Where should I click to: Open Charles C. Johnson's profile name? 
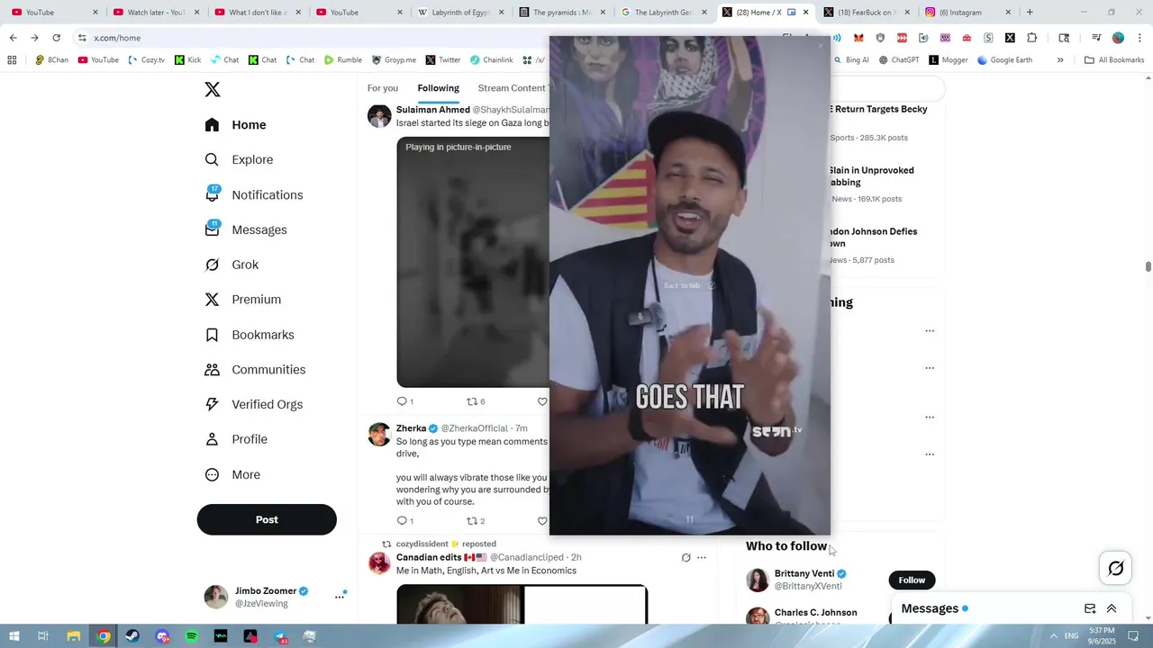pyautogui.click(x=815, y=612)
